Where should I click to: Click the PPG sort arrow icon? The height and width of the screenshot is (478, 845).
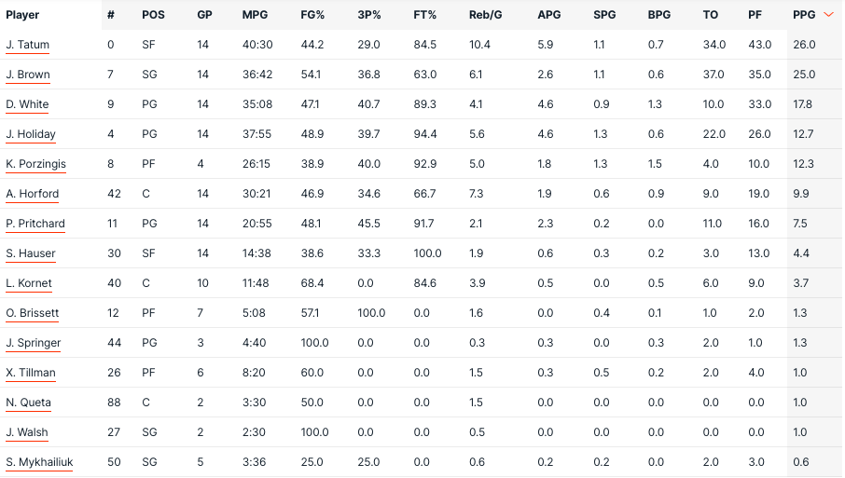(828, 15)
